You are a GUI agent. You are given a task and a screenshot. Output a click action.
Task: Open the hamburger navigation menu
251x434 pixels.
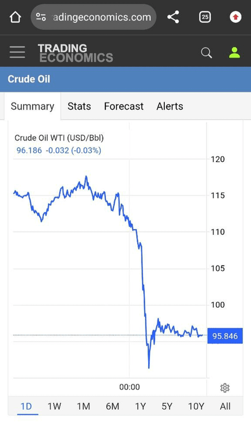17,52
